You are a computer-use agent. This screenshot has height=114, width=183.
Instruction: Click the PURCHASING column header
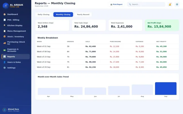[115, 42]
